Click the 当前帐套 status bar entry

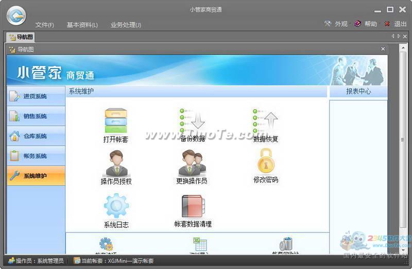point(114,261)
